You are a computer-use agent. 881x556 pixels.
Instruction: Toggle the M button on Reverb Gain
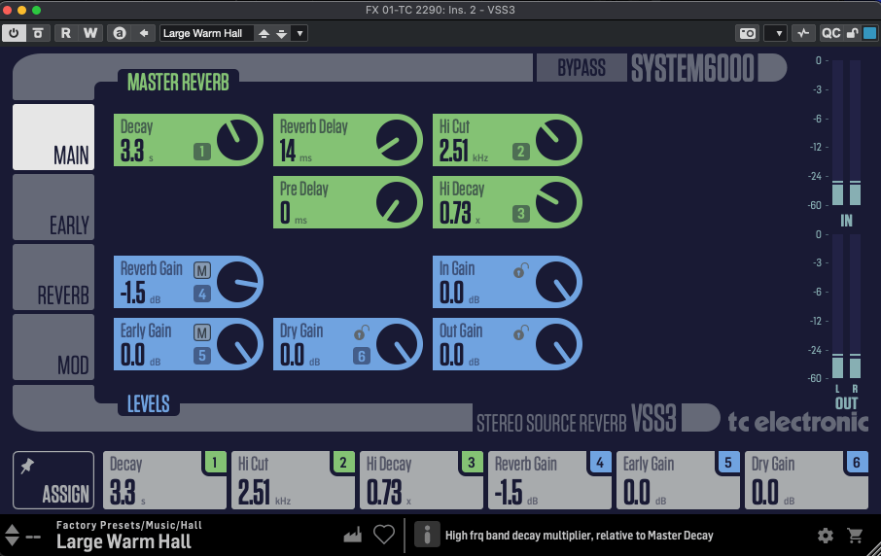tap(202, 269)
